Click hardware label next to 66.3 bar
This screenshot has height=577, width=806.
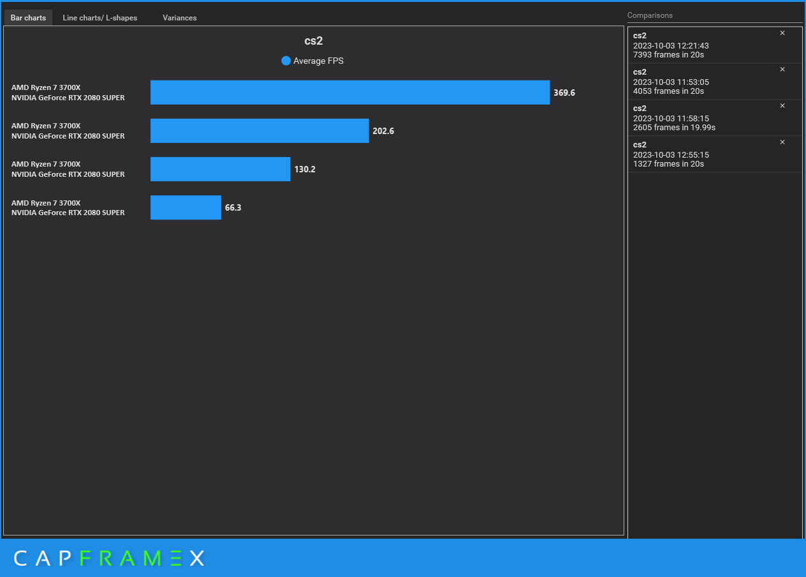68,207
